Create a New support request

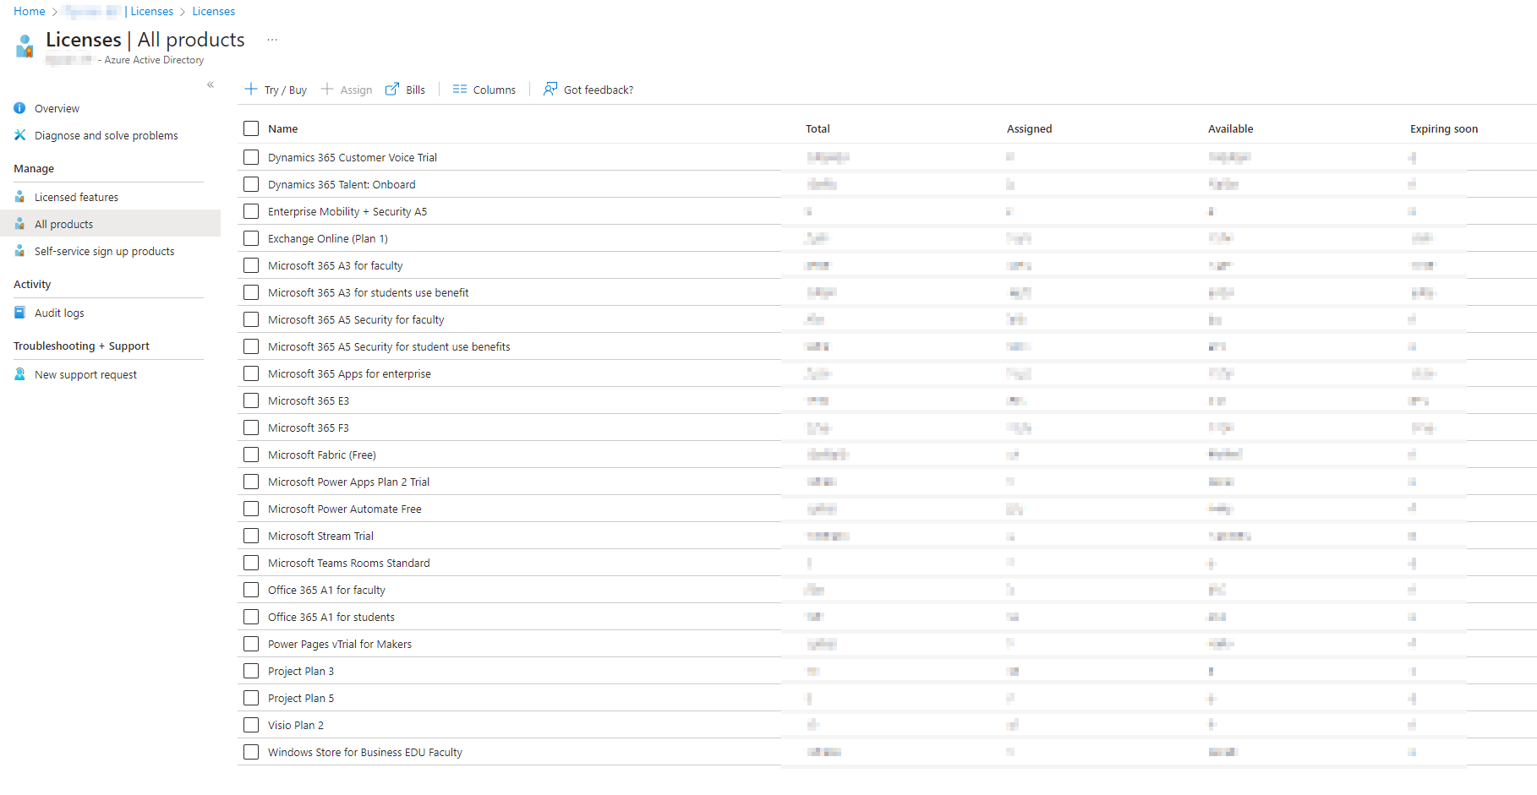click(85, 374)
